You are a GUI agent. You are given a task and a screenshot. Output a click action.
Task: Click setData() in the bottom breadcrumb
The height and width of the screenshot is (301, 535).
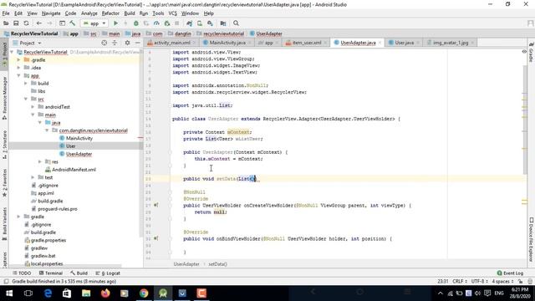coord(217,264)
